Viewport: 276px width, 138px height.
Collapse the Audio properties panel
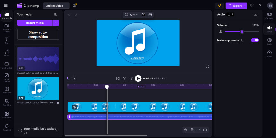(255, 14)
